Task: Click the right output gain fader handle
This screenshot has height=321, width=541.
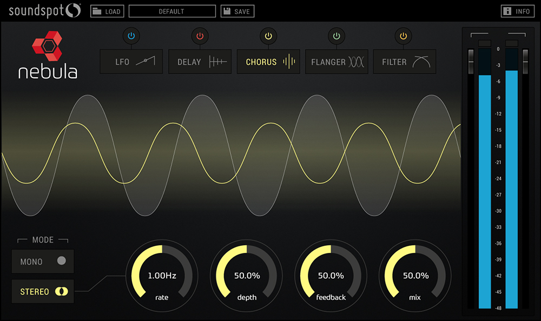Action: [x=525, y=62]
